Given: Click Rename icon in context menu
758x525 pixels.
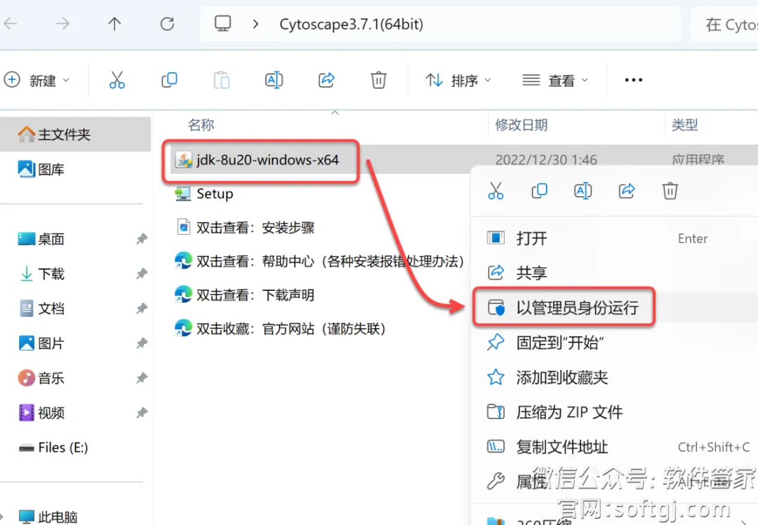Looking at the screenshot, I should tap(583, 191).
